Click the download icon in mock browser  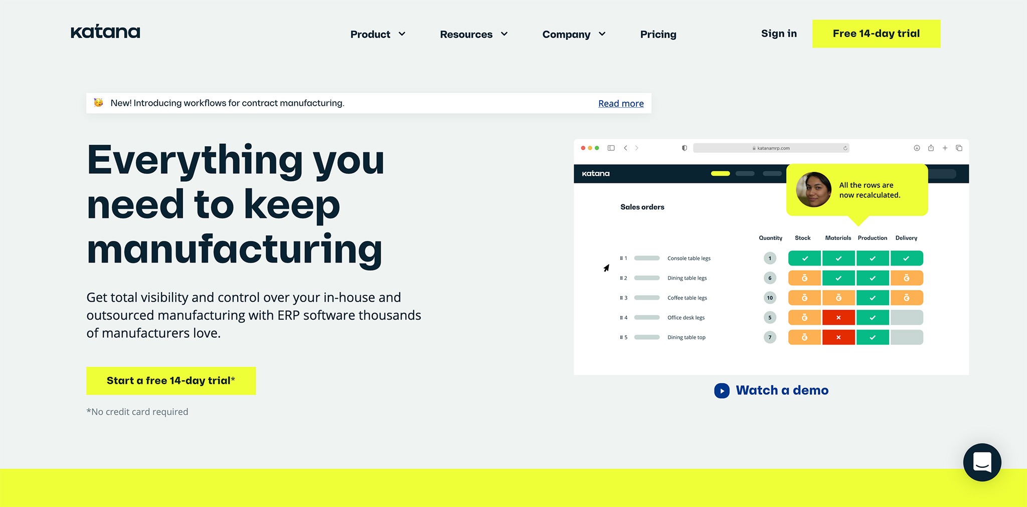tap(917, 148)
